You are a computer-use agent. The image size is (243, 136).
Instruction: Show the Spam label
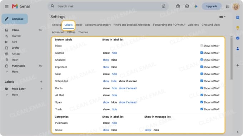tap(106, 102)
